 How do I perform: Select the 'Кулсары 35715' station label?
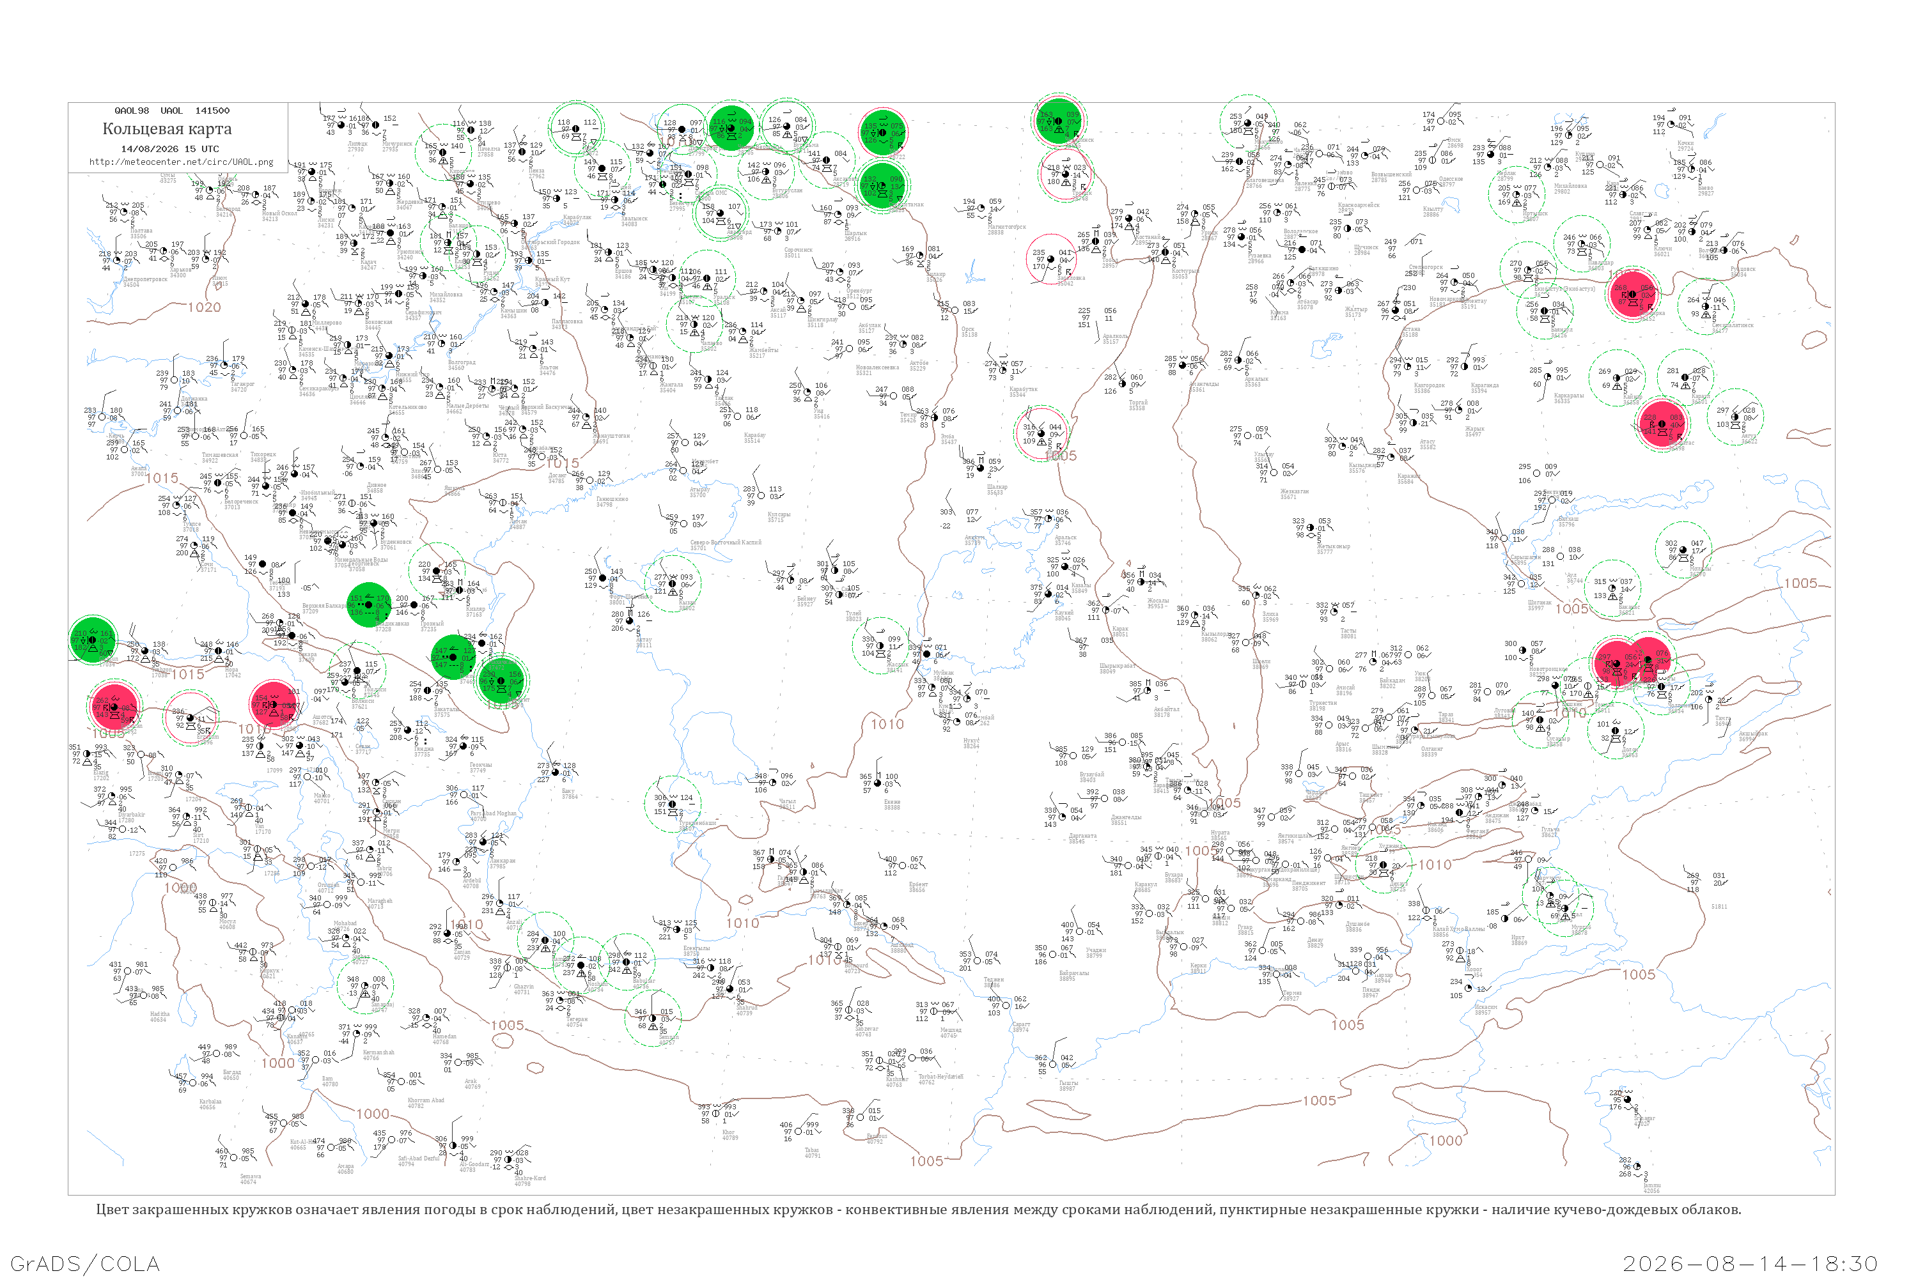coord(779,518)
